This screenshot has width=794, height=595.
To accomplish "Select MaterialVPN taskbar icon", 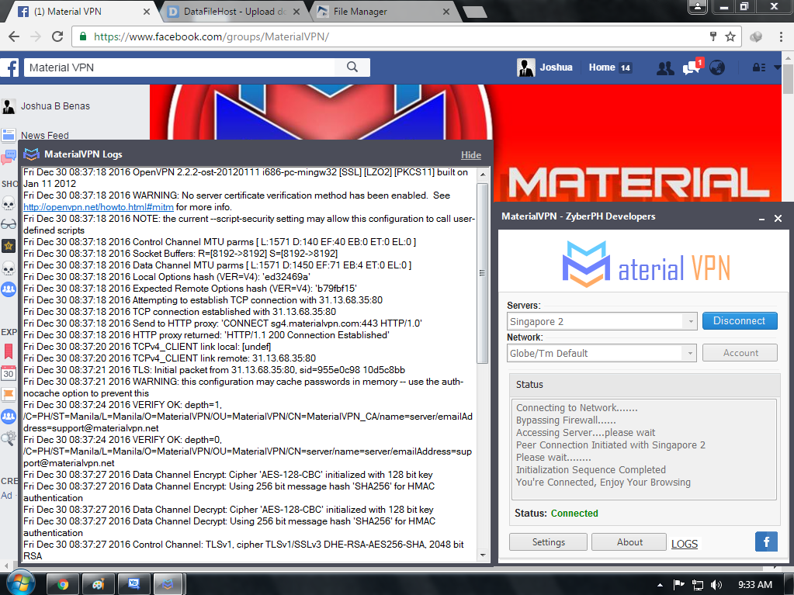I will point(168,584).
